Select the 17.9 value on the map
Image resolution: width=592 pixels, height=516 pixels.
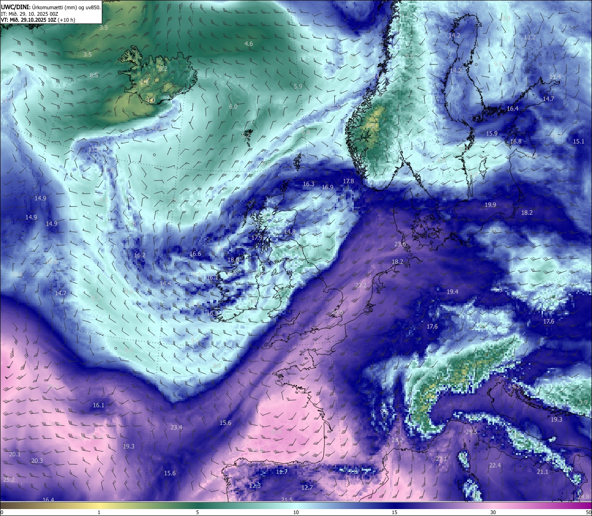pos(257,238)
